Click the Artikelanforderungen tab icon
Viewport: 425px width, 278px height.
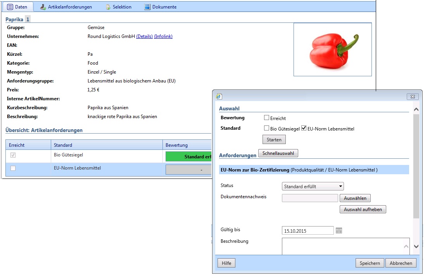(x=43, y=7)
